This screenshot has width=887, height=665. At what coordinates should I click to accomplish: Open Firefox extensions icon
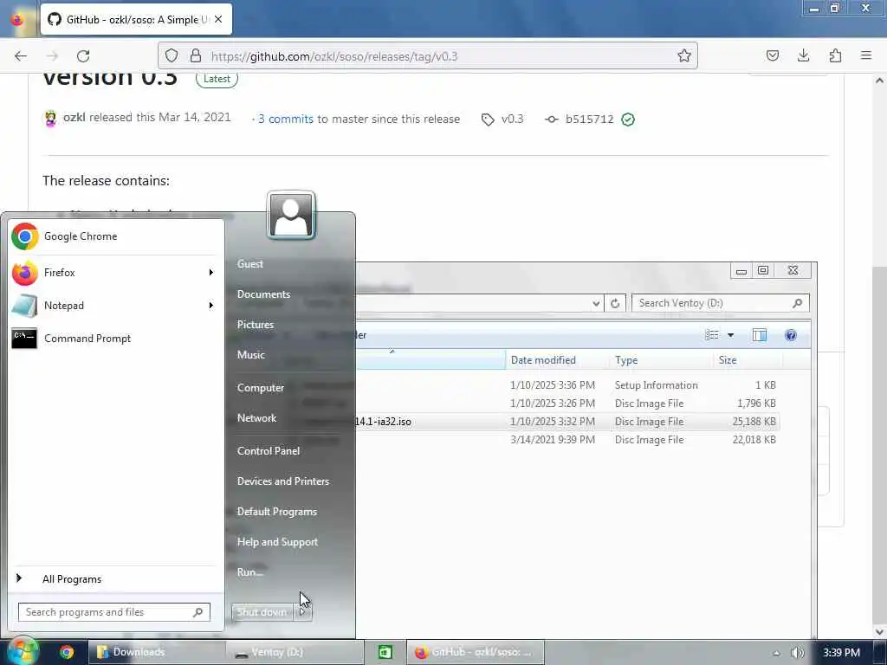pyautogui.click(x=835, y=56)
